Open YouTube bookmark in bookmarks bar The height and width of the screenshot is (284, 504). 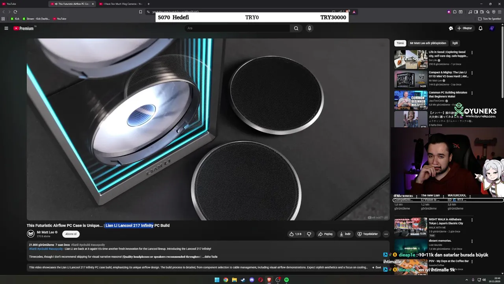[59, 19]
